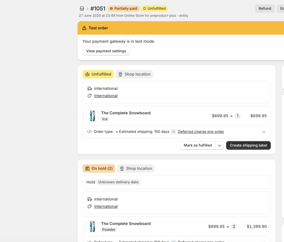Open the Powder snowboard thumbnail
Screen dimensions: 284x242
93,226
